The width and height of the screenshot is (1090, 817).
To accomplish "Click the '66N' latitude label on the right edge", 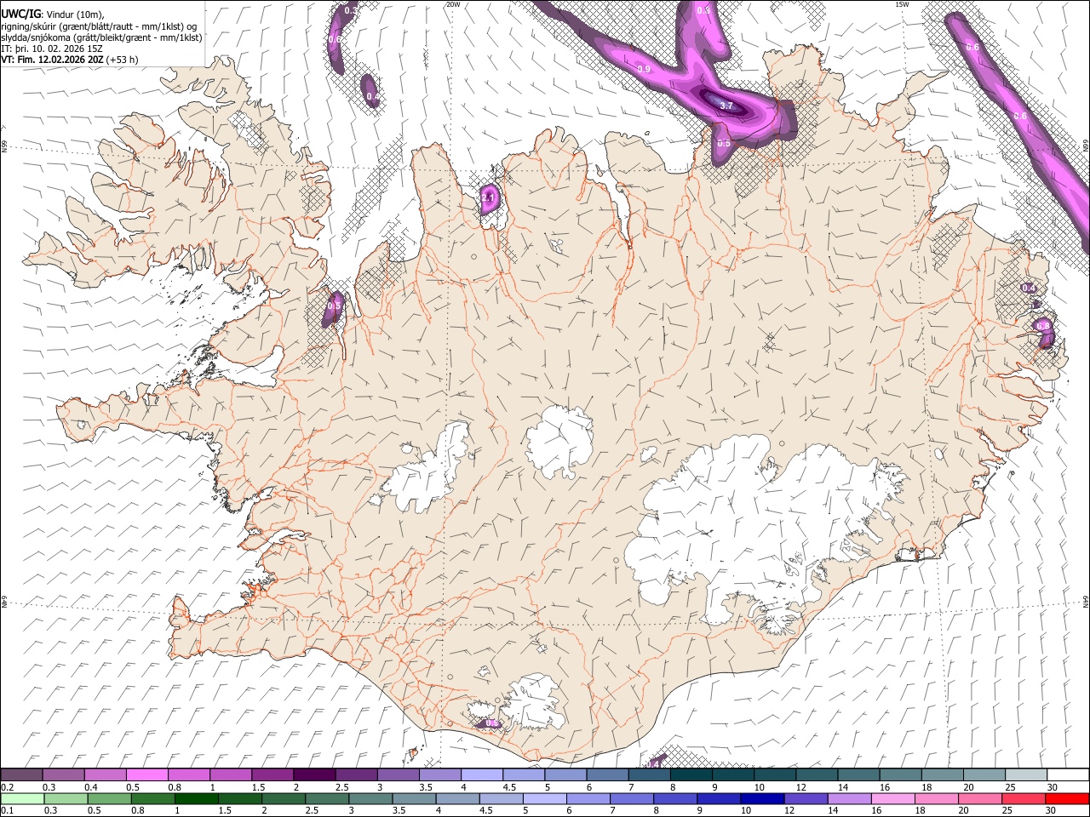I will point(1086,146).
